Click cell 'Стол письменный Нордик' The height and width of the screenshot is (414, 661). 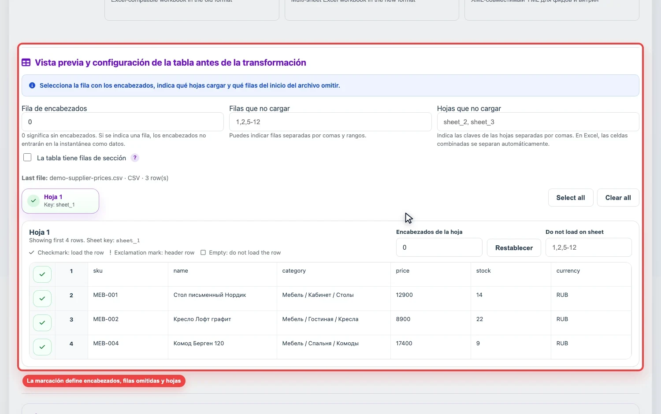click(x=223, y=299)
